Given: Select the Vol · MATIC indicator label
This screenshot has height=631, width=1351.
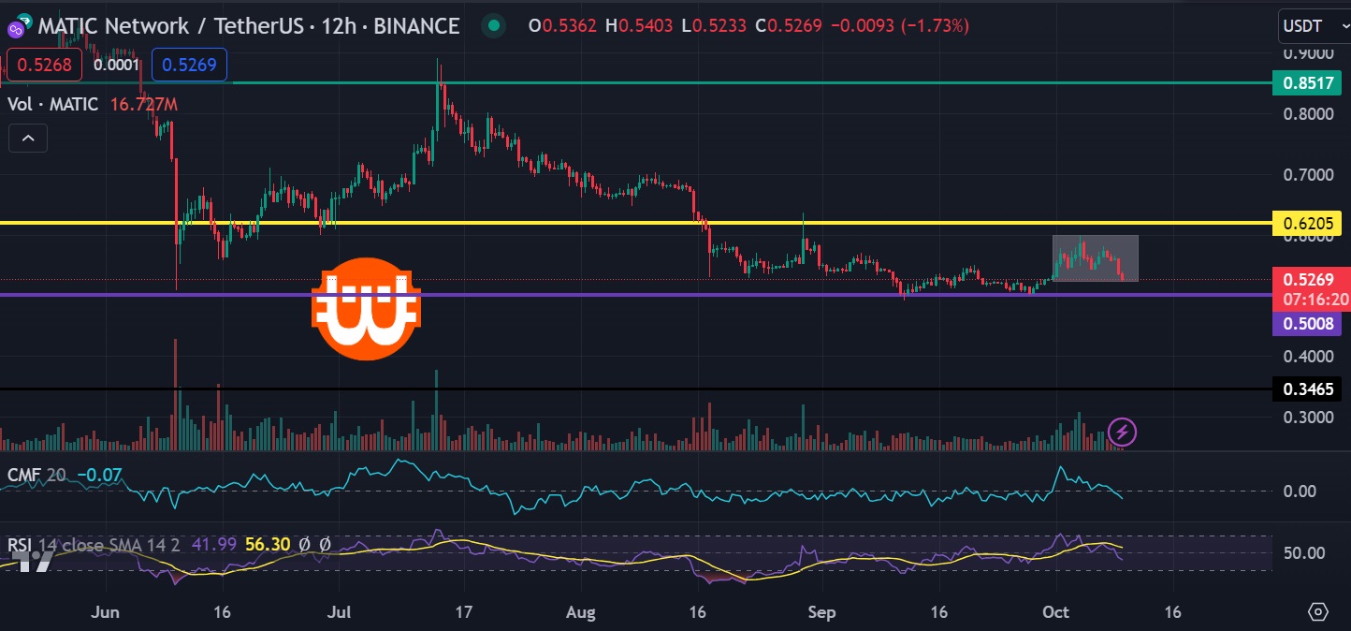Looking at the screenshot, I should [52, 104].
